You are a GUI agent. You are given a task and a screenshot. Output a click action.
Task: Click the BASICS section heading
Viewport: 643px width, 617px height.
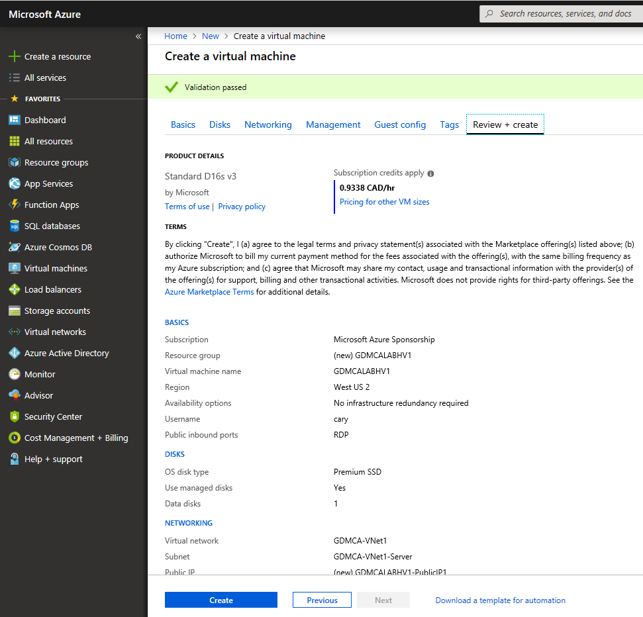[177, 322]
